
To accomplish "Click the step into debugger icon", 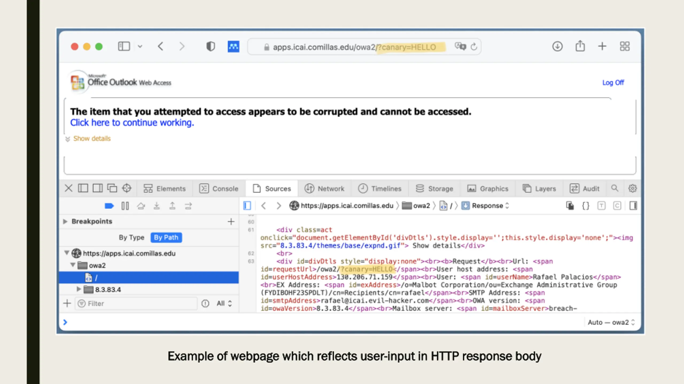I will pyautogui.click(x=157, y=206).
